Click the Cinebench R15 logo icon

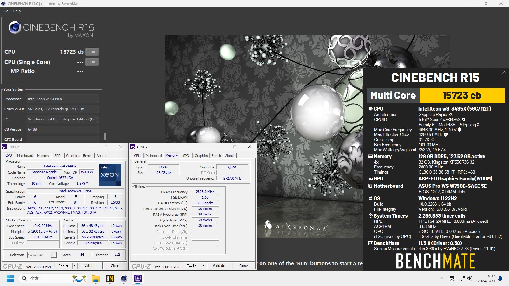pos(15,28)
